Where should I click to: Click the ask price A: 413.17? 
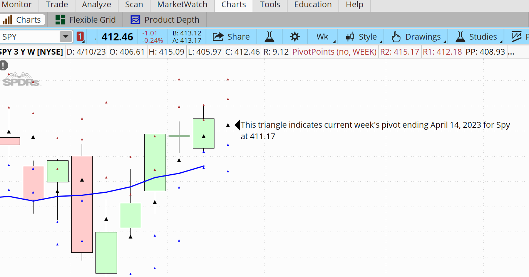187,40
